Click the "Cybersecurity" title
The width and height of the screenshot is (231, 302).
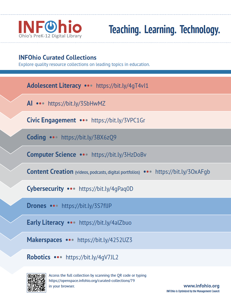(45, 189)
